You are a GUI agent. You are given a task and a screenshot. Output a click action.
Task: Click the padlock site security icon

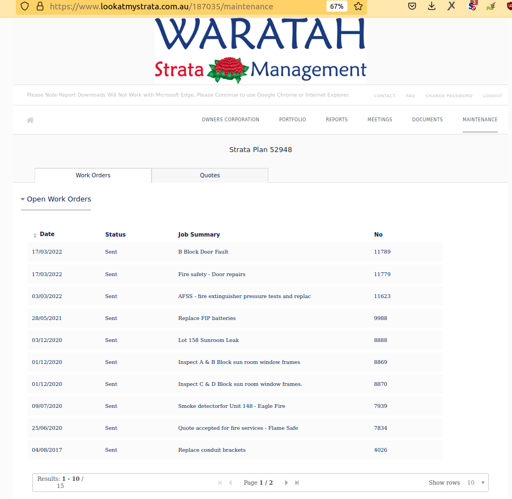click(x=40, y=6)
